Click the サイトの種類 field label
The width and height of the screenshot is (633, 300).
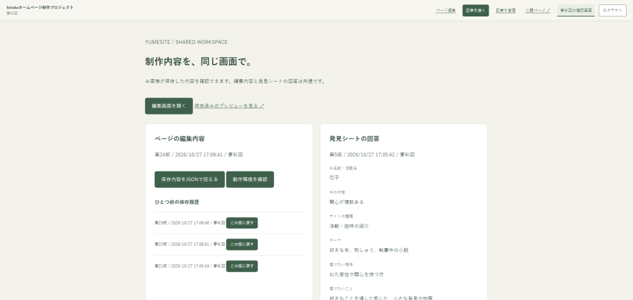pyautogui.click(x=341, y=216)
